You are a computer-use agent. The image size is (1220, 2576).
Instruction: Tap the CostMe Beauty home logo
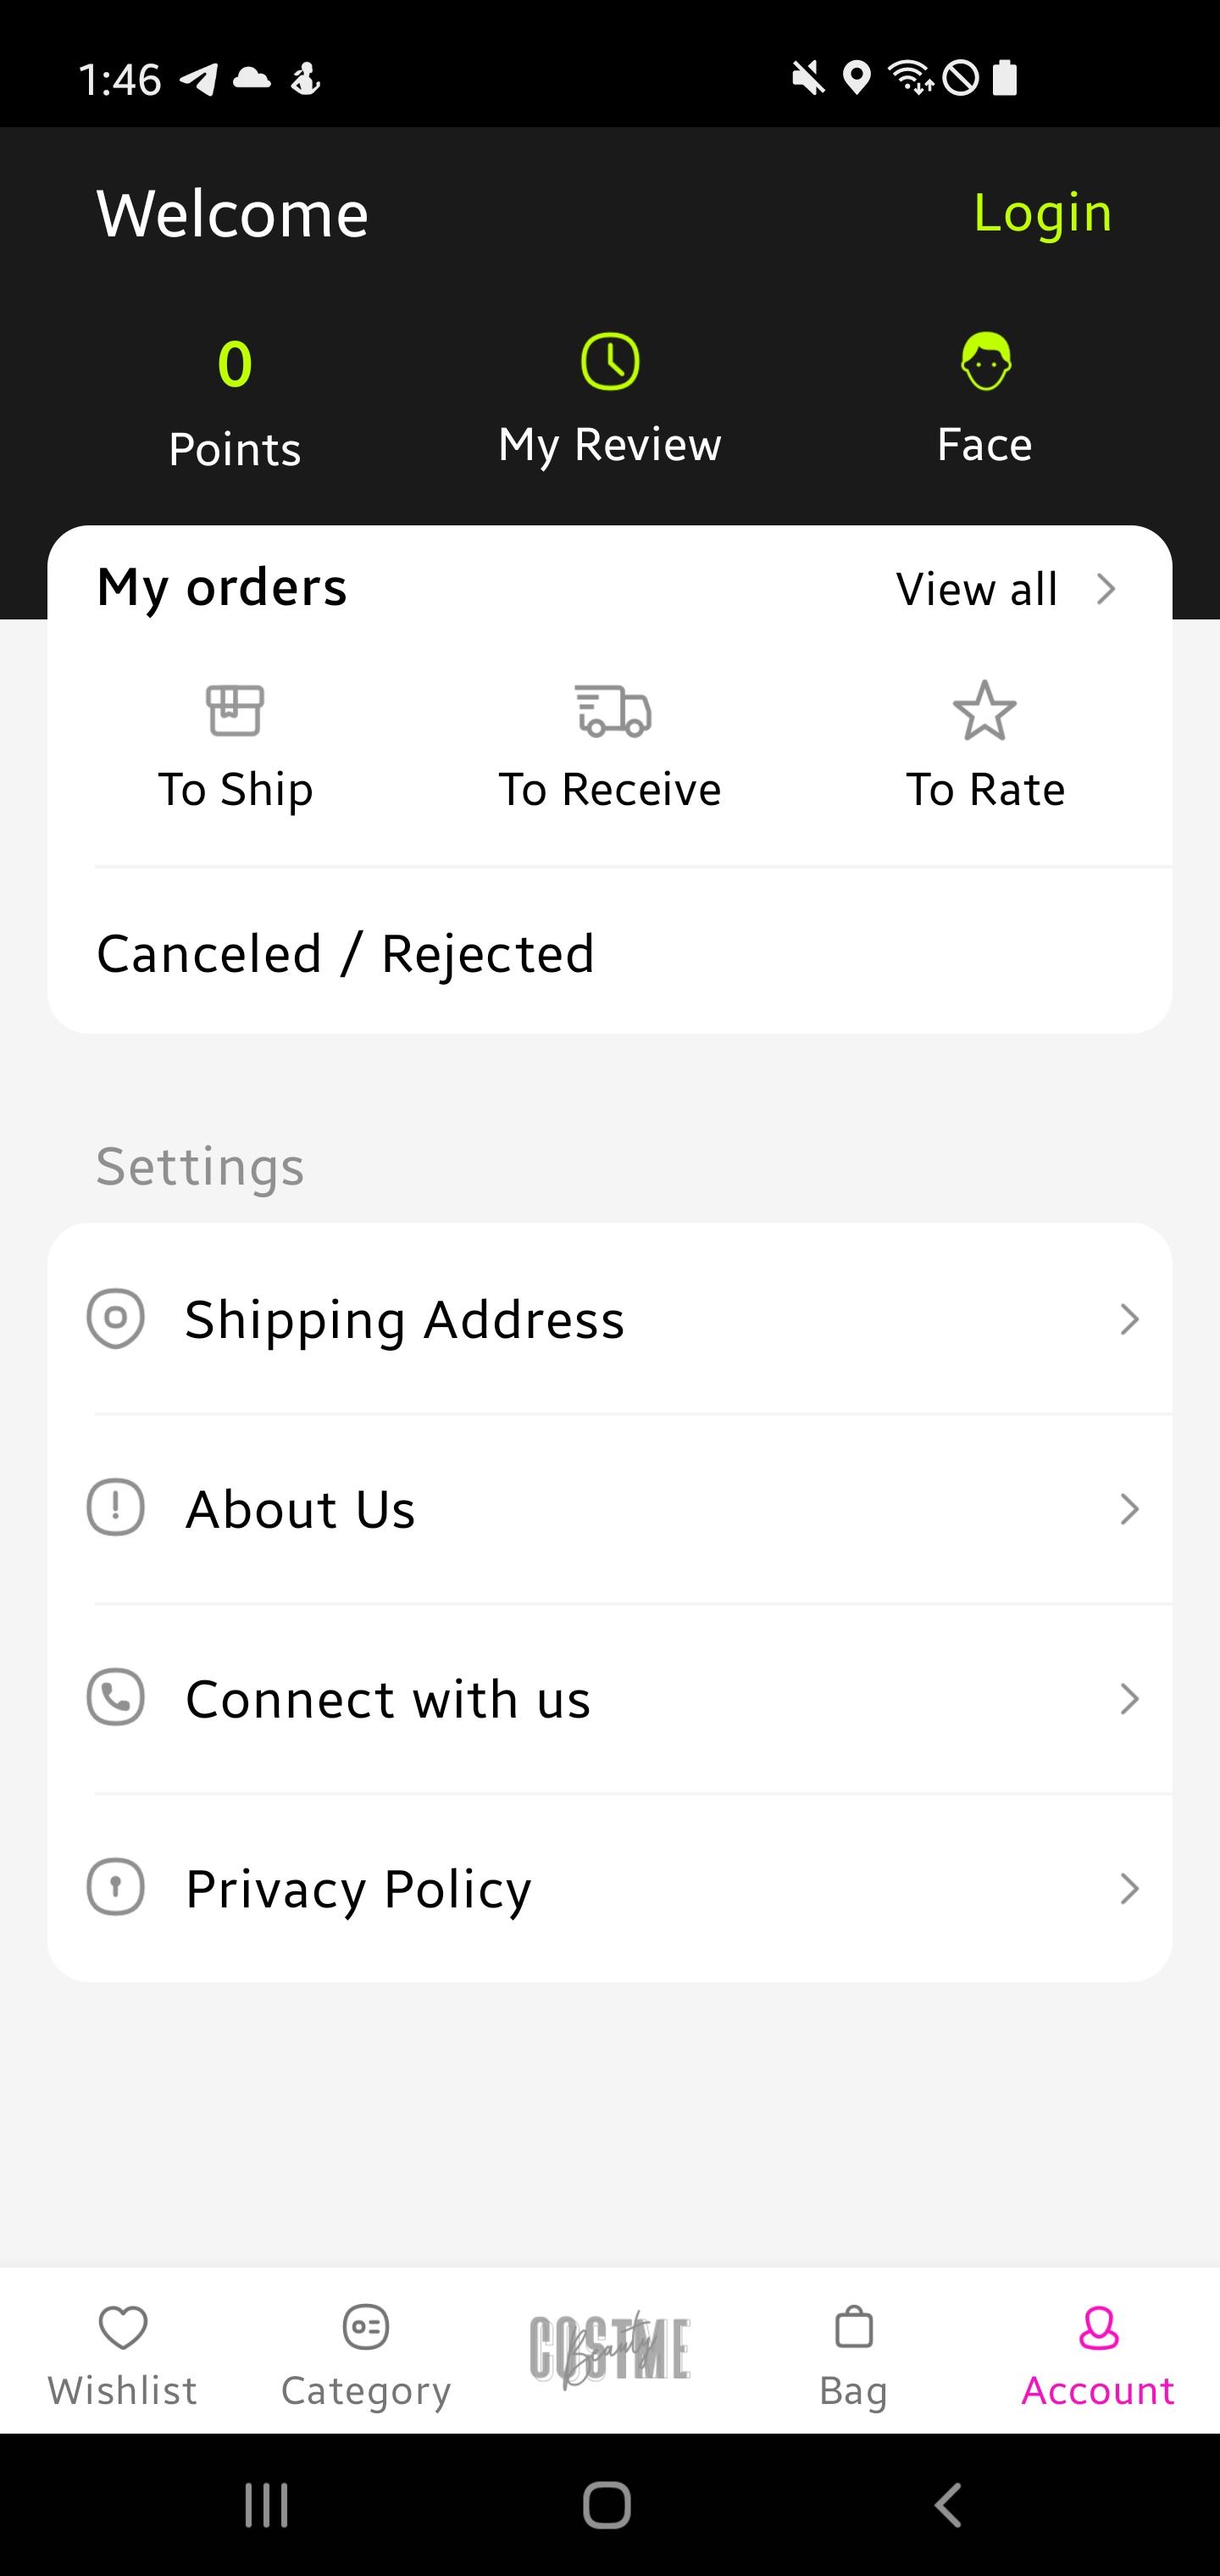tap(610, 2350)
